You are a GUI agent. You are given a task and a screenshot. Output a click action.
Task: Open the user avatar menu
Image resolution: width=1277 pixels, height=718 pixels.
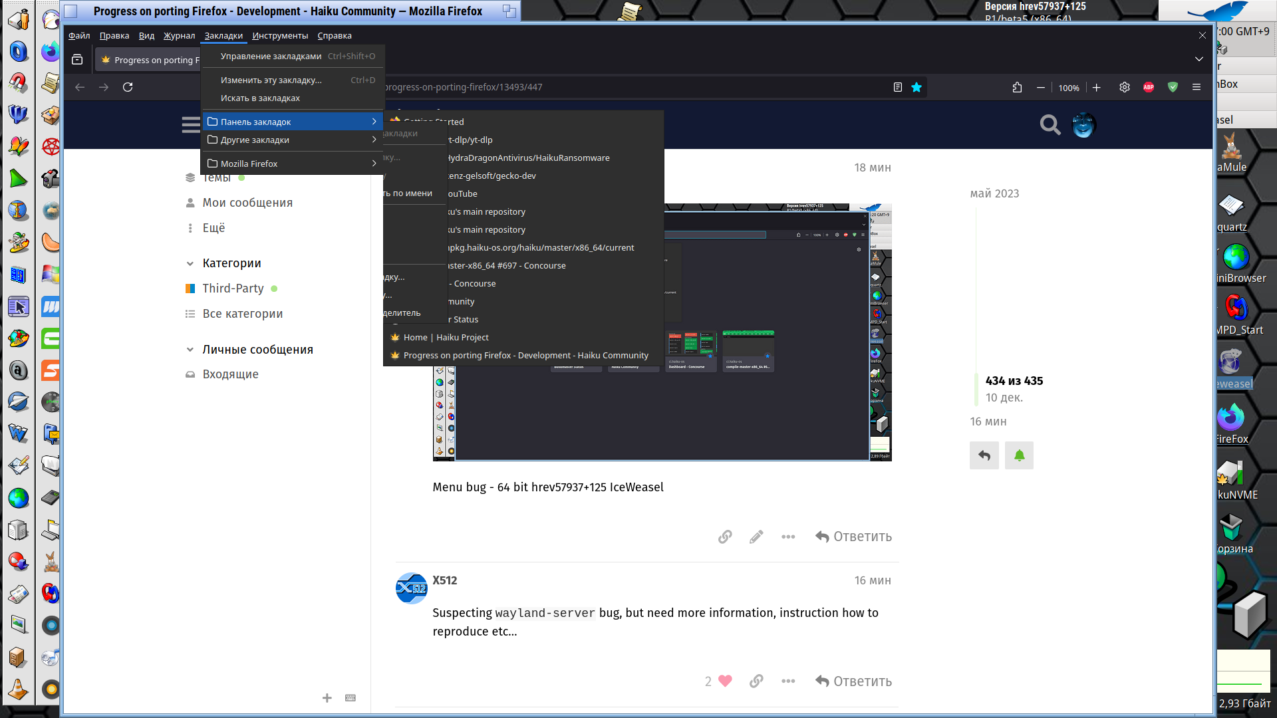click(x=1083, y=125)
